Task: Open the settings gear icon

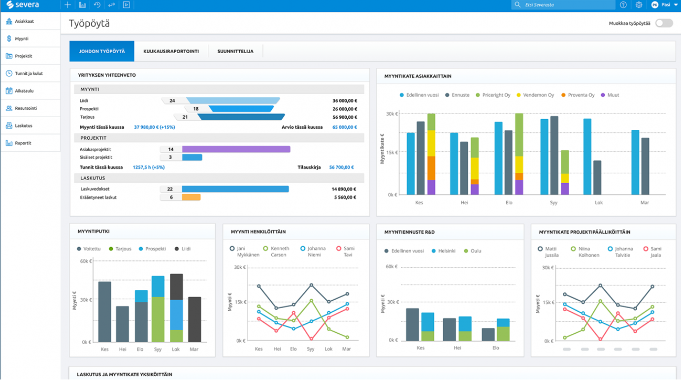Action: tap(639, 5)
